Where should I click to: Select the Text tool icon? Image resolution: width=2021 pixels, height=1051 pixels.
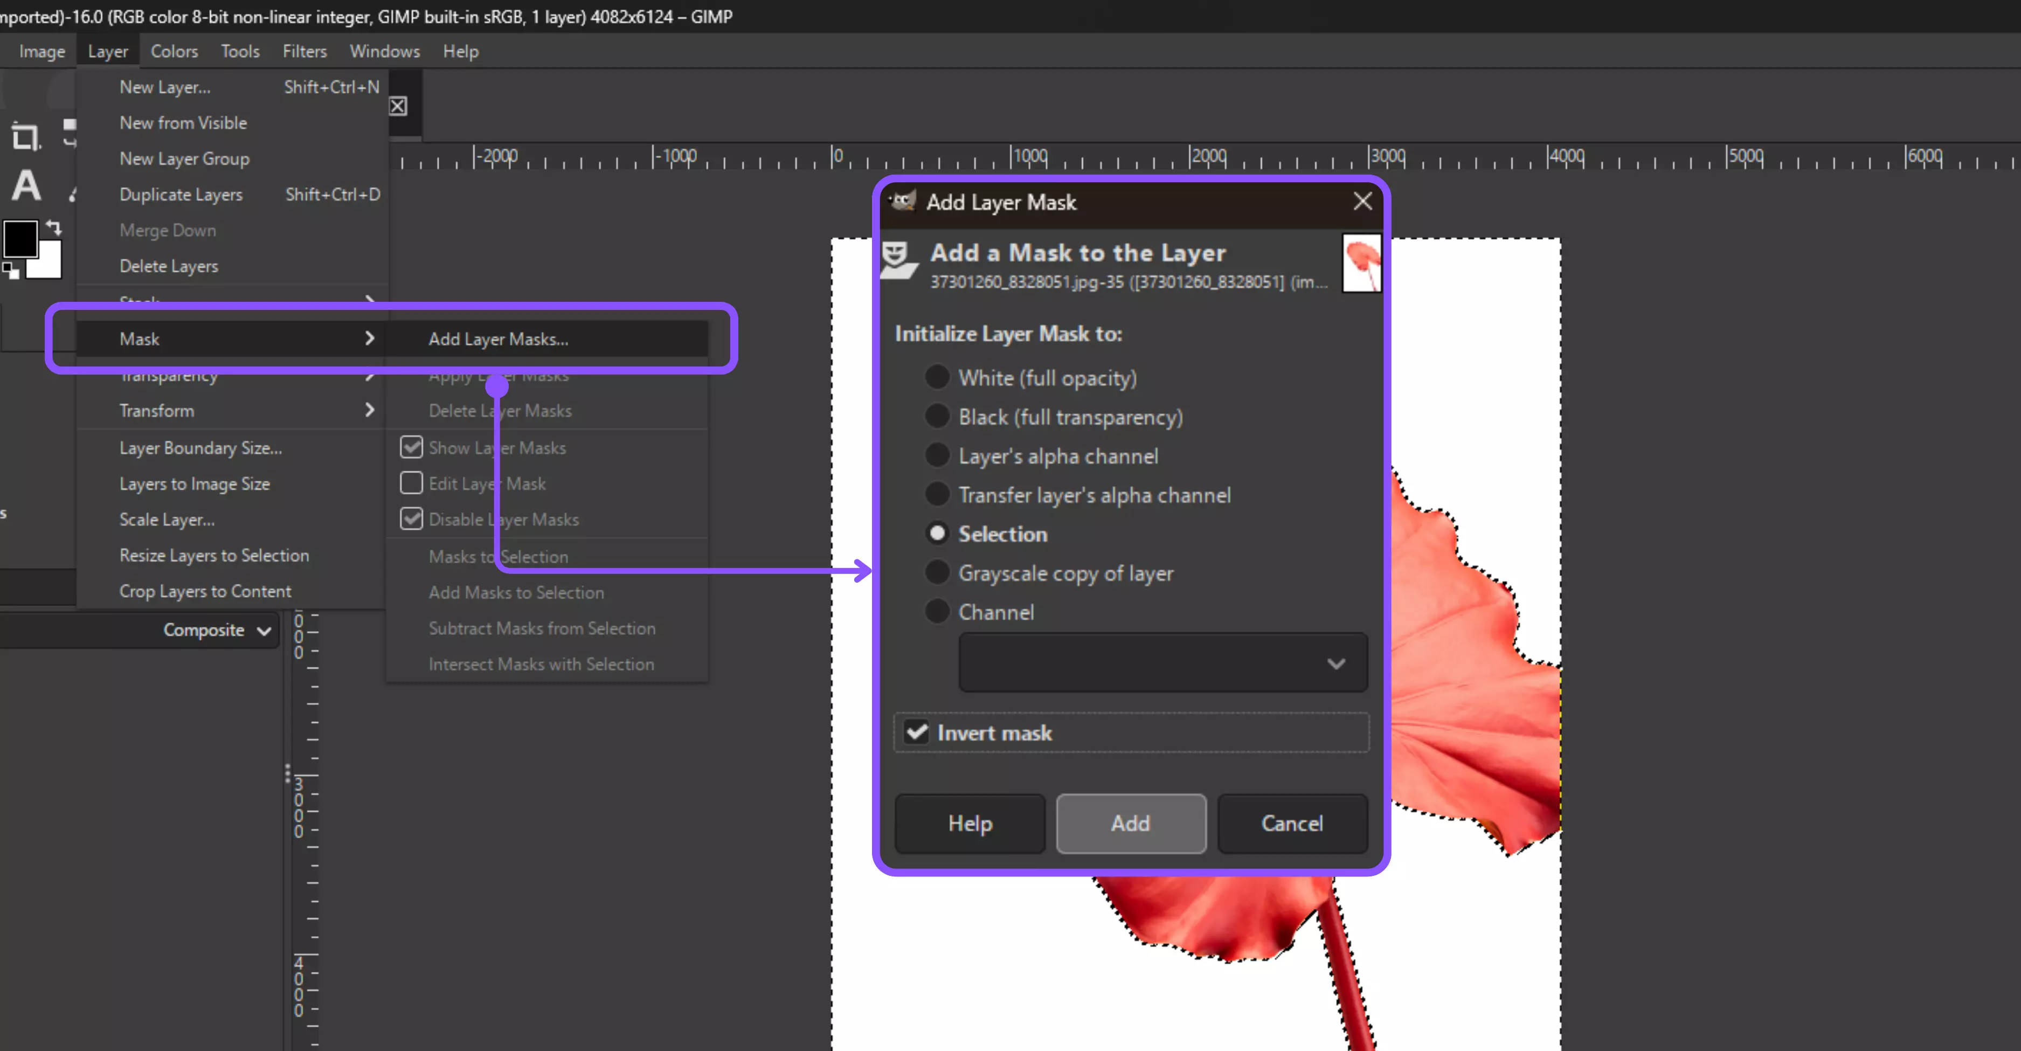[x=26, y=186]
